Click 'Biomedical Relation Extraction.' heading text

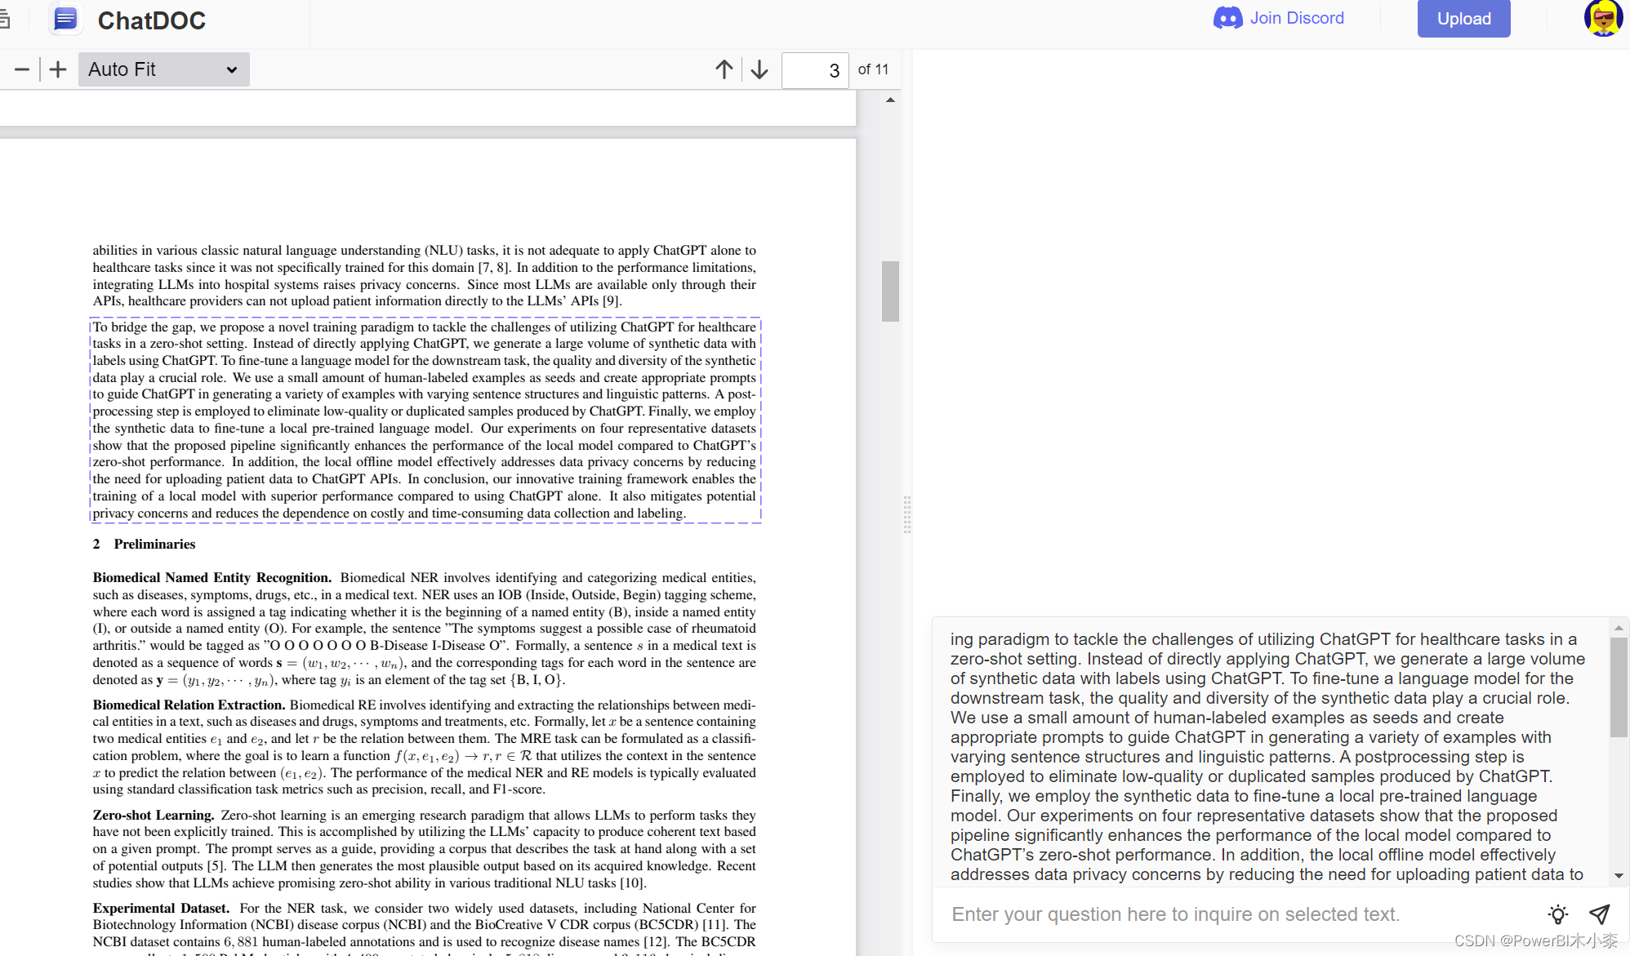tap(189, 705)
